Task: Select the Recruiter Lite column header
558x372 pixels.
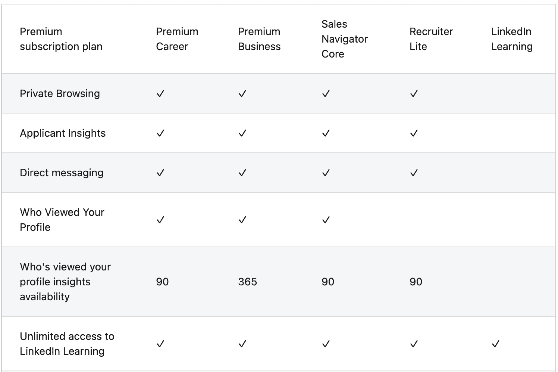Action: coord(431,39)
